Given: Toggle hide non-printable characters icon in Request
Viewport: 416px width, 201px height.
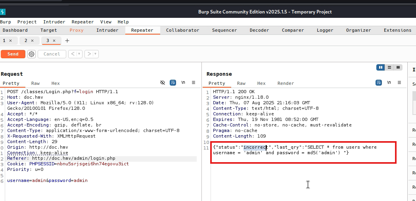Looking at the screenshot, I should (163, 83).
